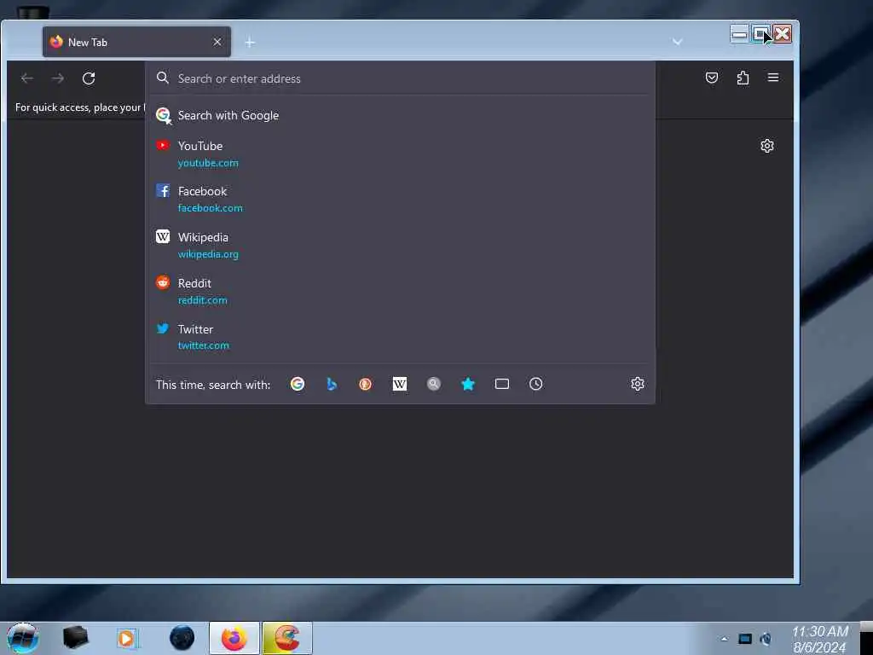Close the New Tab tab
The height and width of the screenshot is (655, 873).
(x=217, y=42)
